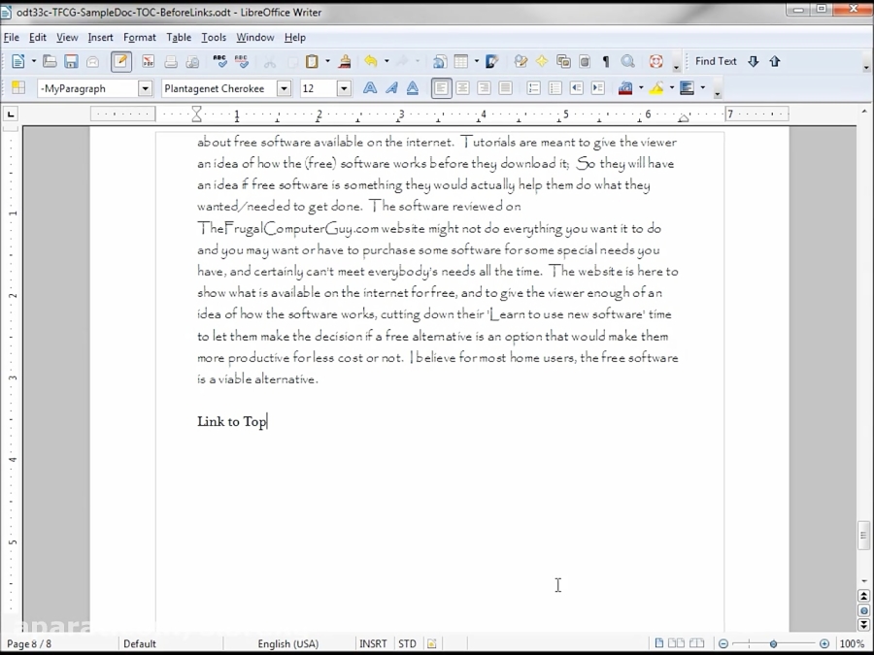
Task: Toggle formatting marks display
Action: click(603, 61)
